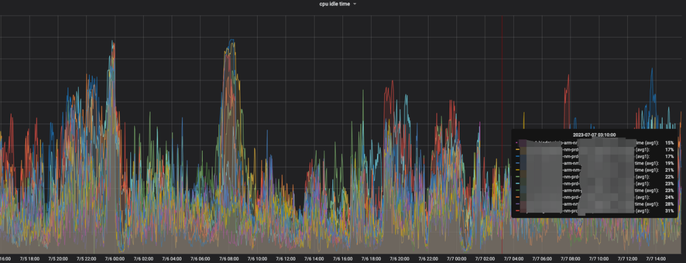Click the 7/5 22:00 x-axis label
This screenshot has height=263, width=686.
[86, 259]
